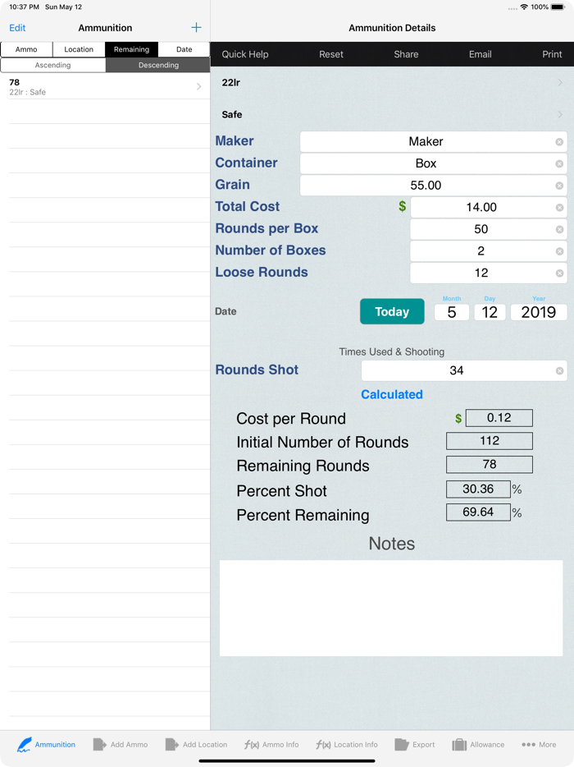This screenshot has width=574, height=767.
Task: Sort the list by Date
Action: 184,49
